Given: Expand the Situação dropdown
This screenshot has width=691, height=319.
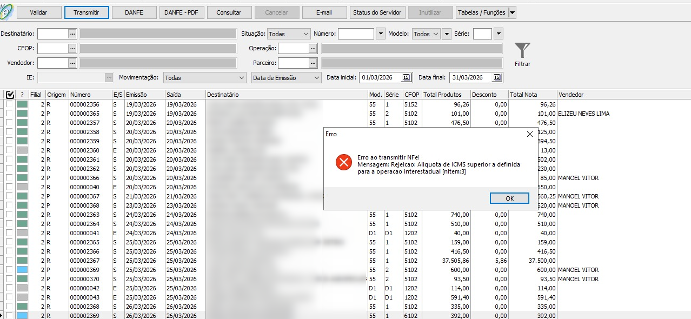Looking at the screenshot, I should pyautogui.click(x=306, y=34).
